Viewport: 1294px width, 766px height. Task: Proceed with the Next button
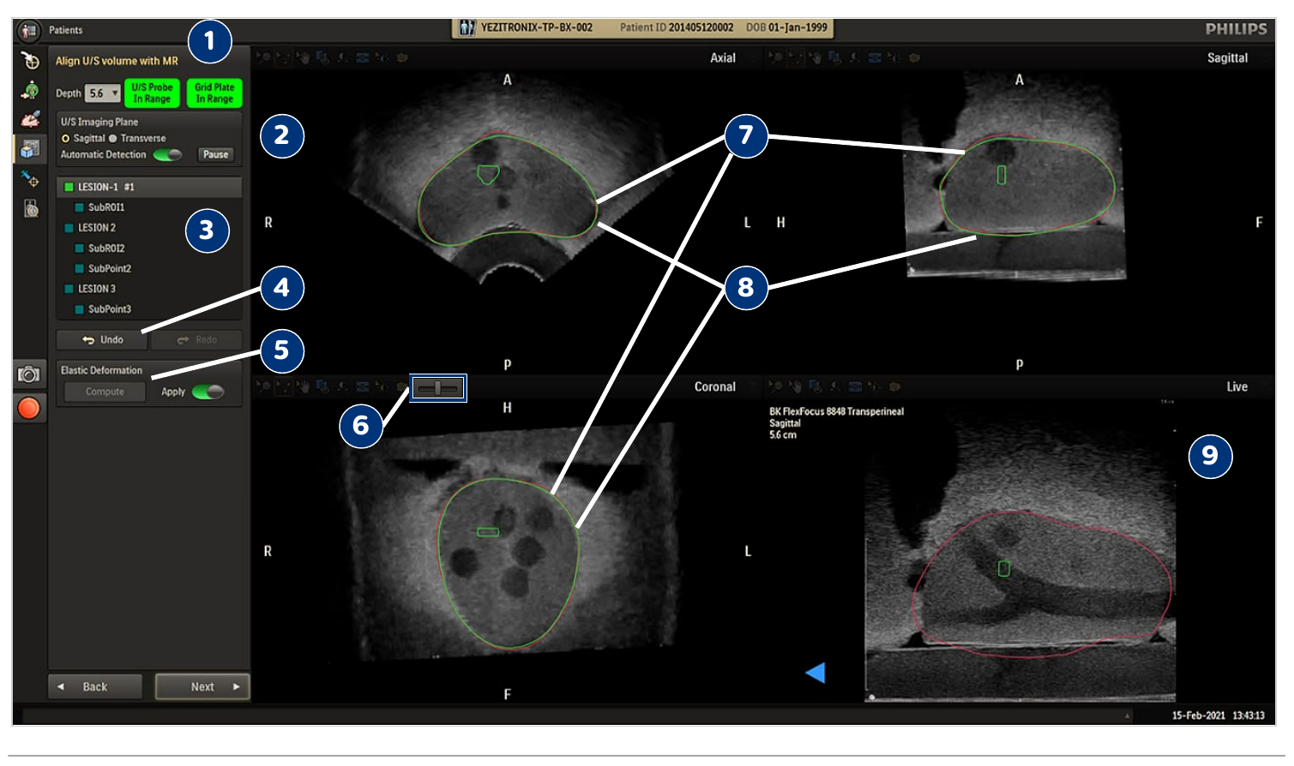tap(202, 687)
